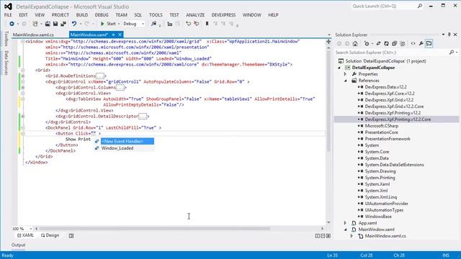Expand the App.xaml node
This screenshot has width=461, height=259.
(x=346, y=223)
